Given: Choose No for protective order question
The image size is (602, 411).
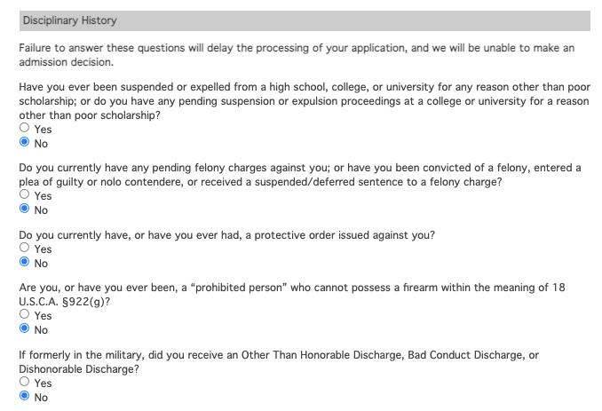Looking at the screenshot, I should pos(24,263).
